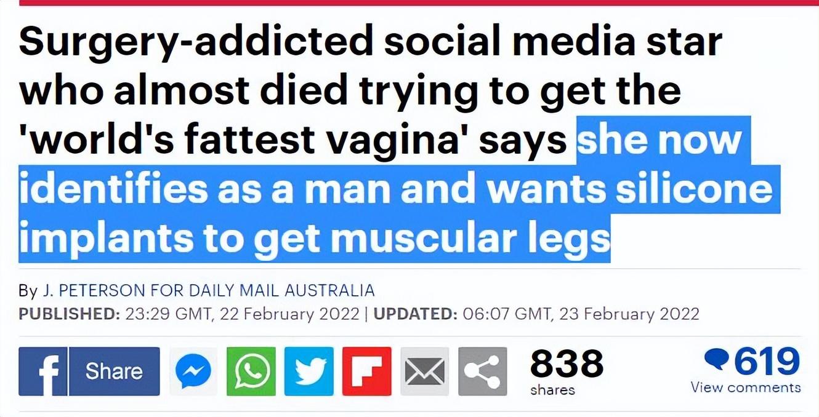Open the View comments link
Viewport: 819px width, 417px height.
click(746, 387)
